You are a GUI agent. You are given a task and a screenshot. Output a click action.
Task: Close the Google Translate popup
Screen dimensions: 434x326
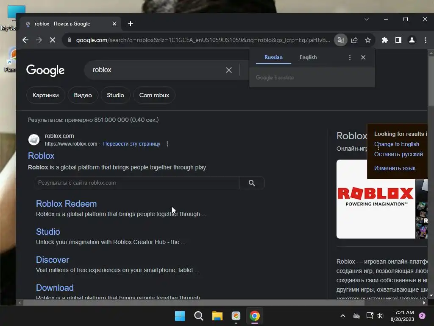[x=363, y=57]
